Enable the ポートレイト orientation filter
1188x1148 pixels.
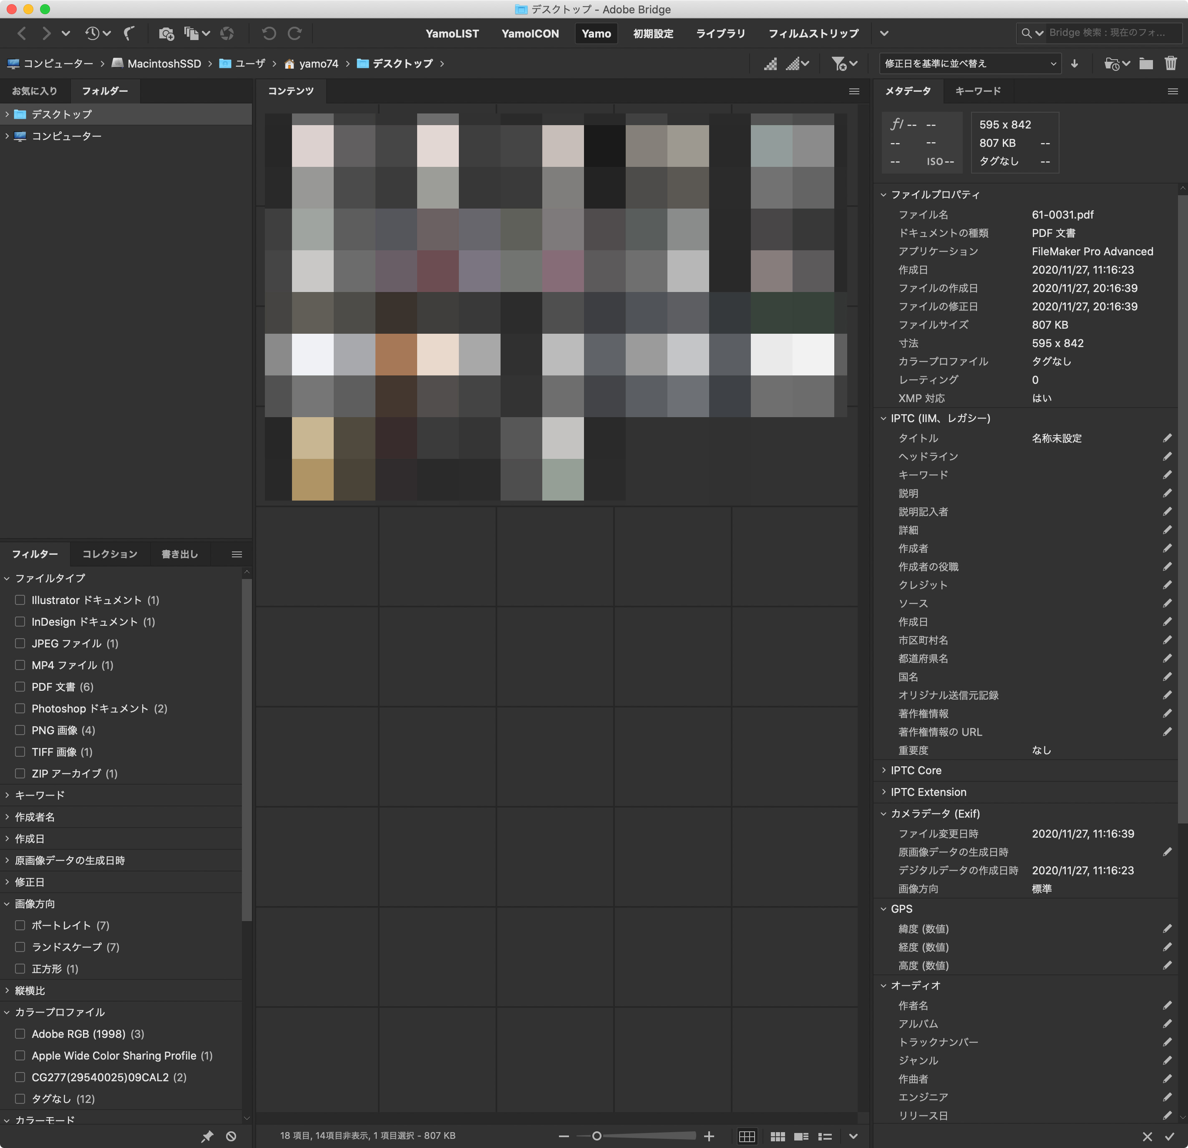pyautogui.click(x=20, y=926)
